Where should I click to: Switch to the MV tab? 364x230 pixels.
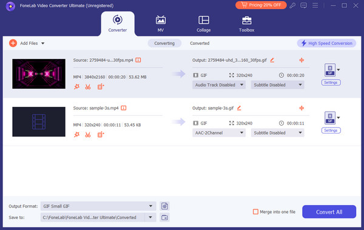[x=160, y=24]
